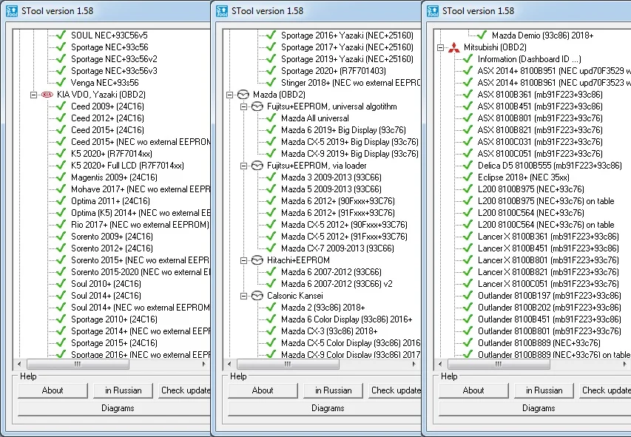
Task: Click About button in the middle window
Action: click(263, 390)
